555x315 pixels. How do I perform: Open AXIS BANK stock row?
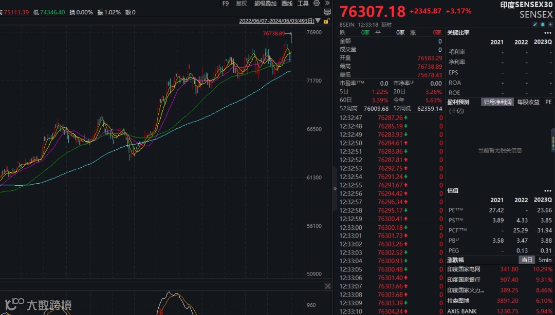[x=499, y=311]
